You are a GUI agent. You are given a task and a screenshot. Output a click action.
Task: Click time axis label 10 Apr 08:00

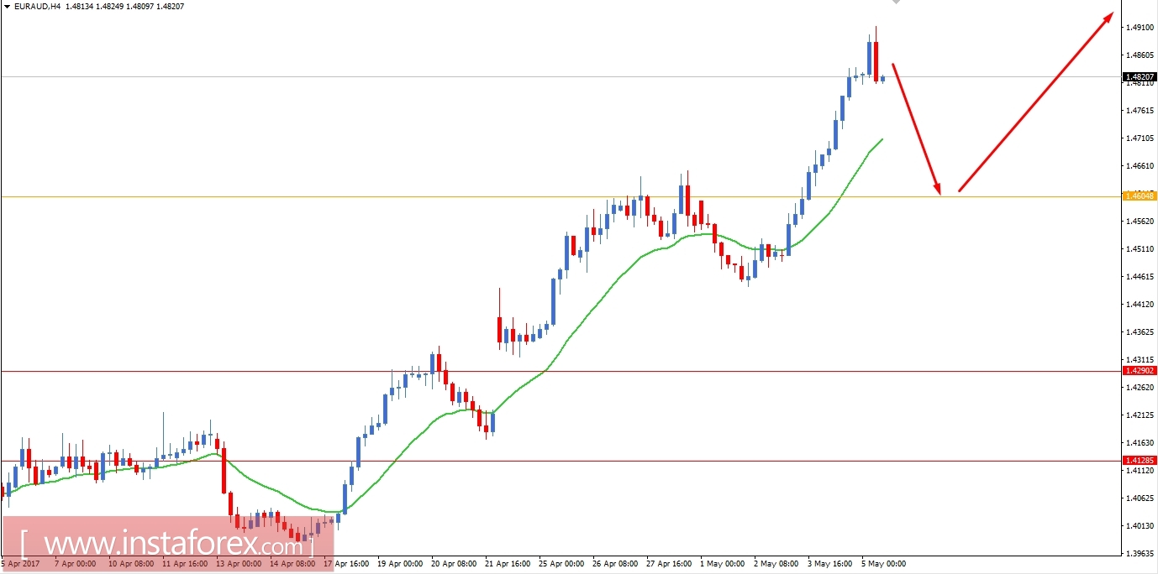pyautogui.click(x=129, y=564)
